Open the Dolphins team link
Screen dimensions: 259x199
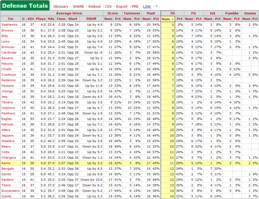click(8, 108)
